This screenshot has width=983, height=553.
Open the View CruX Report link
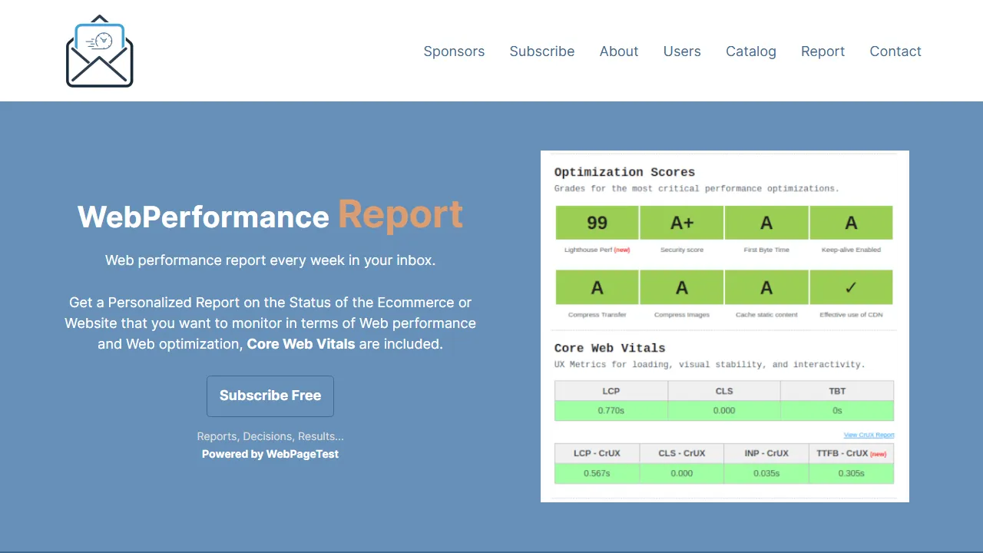(x=869, y=434)
